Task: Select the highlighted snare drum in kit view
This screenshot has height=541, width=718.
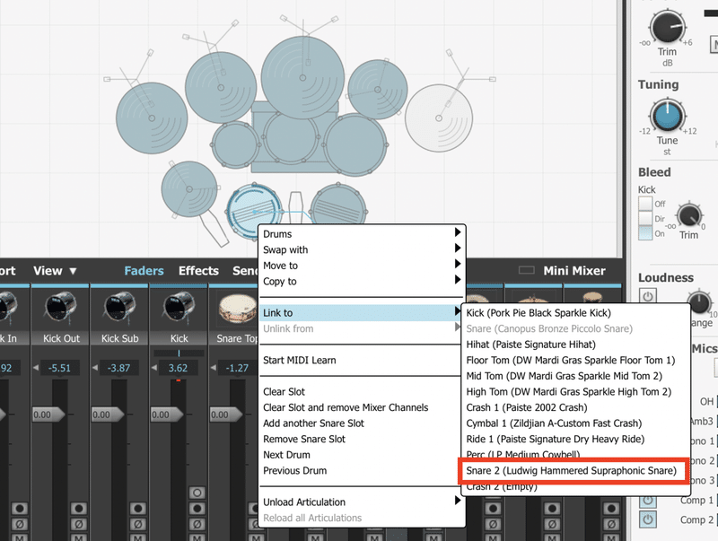Action: (254, 211)
